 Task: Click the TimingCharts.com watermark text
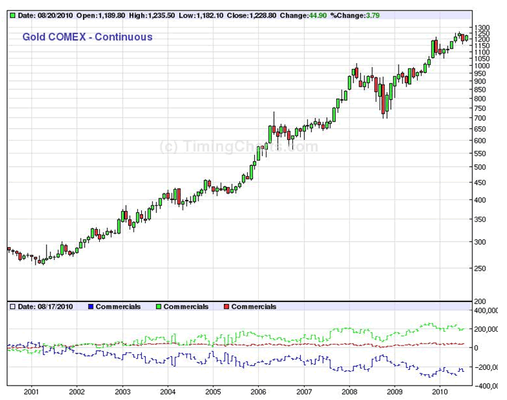tap(239, 146)
